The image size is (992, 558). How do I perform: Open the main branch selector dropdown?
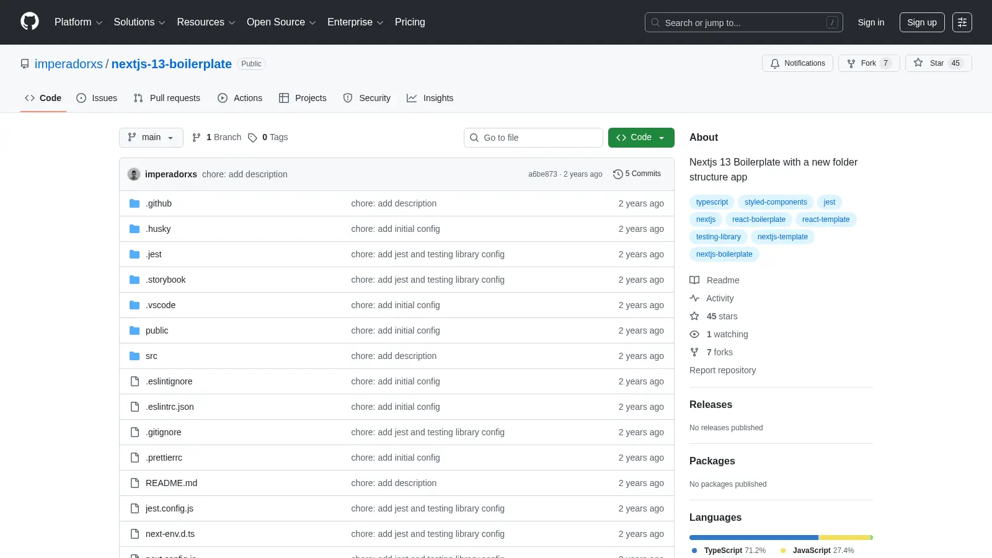151,138
